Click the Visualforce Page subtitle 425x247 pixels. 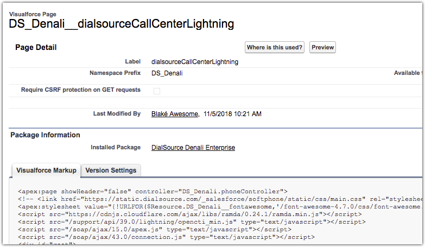point(33,14)
